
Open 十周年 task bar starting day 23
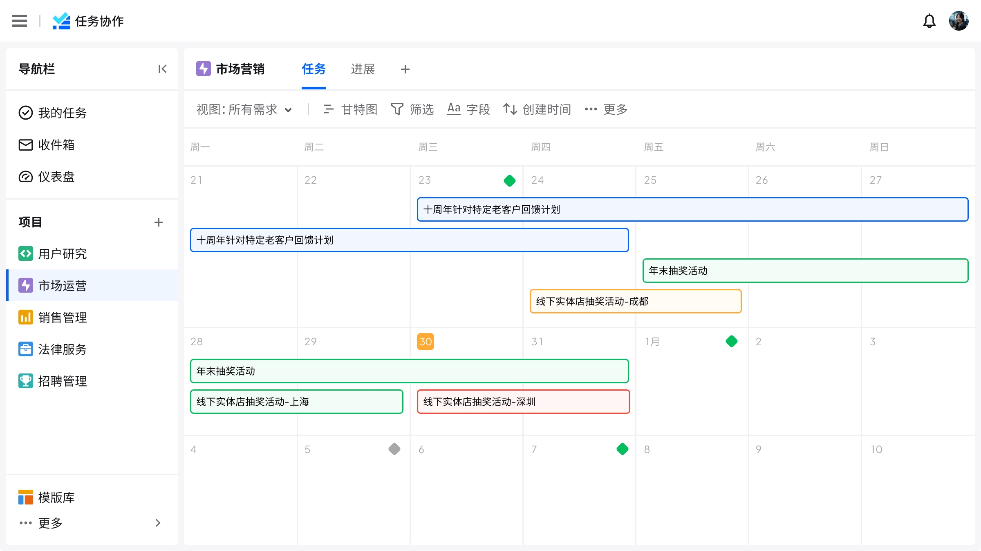pos(692,209)
